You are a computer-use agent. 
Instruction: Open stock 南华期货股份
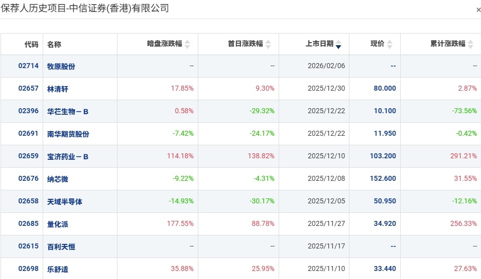[68, 134]
